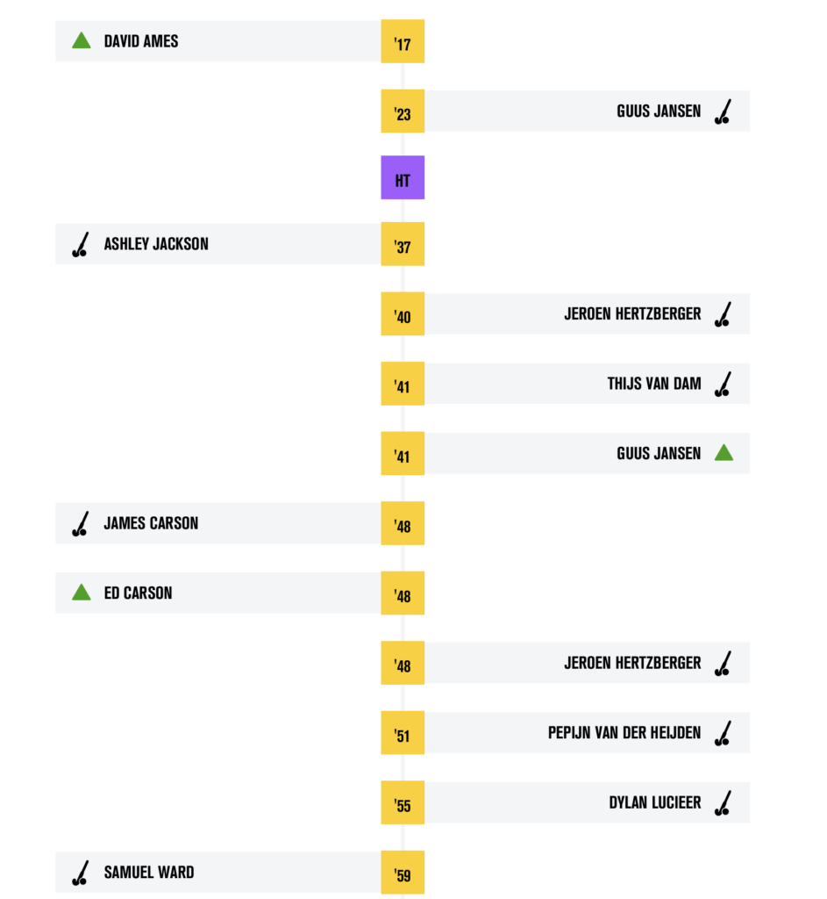Select the '17 minute marker
The width and height of the screenshot is (827, 899).
click(403, 41)
